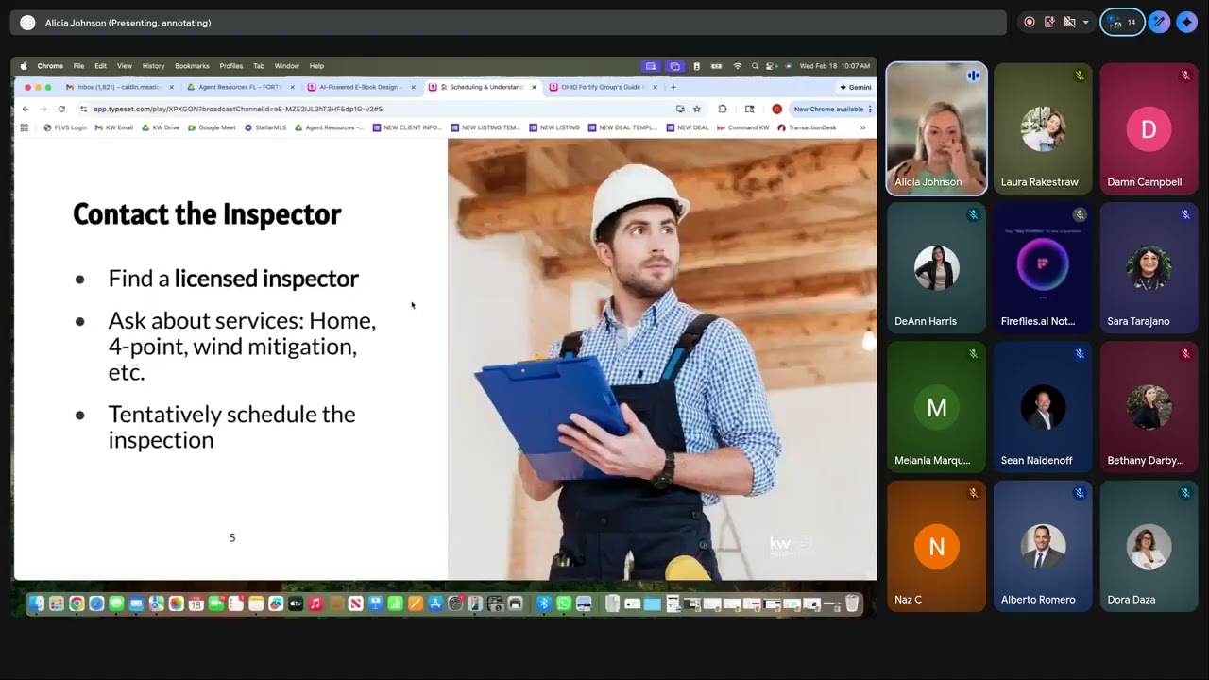Open the Bookmarks menu
This screenshot has height=680, width=1209.
192,66
